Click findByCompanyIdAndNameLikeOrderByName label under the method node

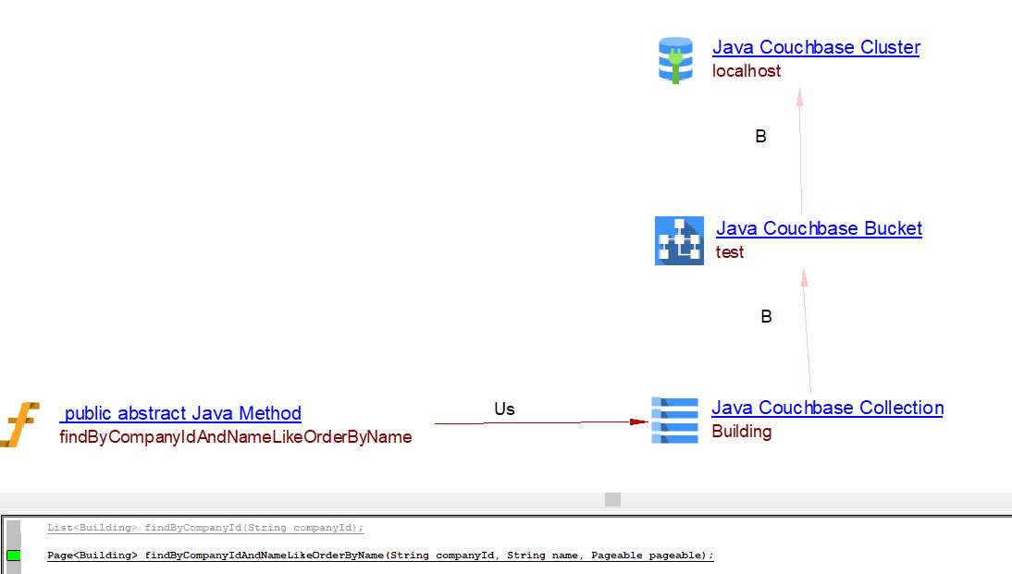(235, 437)
